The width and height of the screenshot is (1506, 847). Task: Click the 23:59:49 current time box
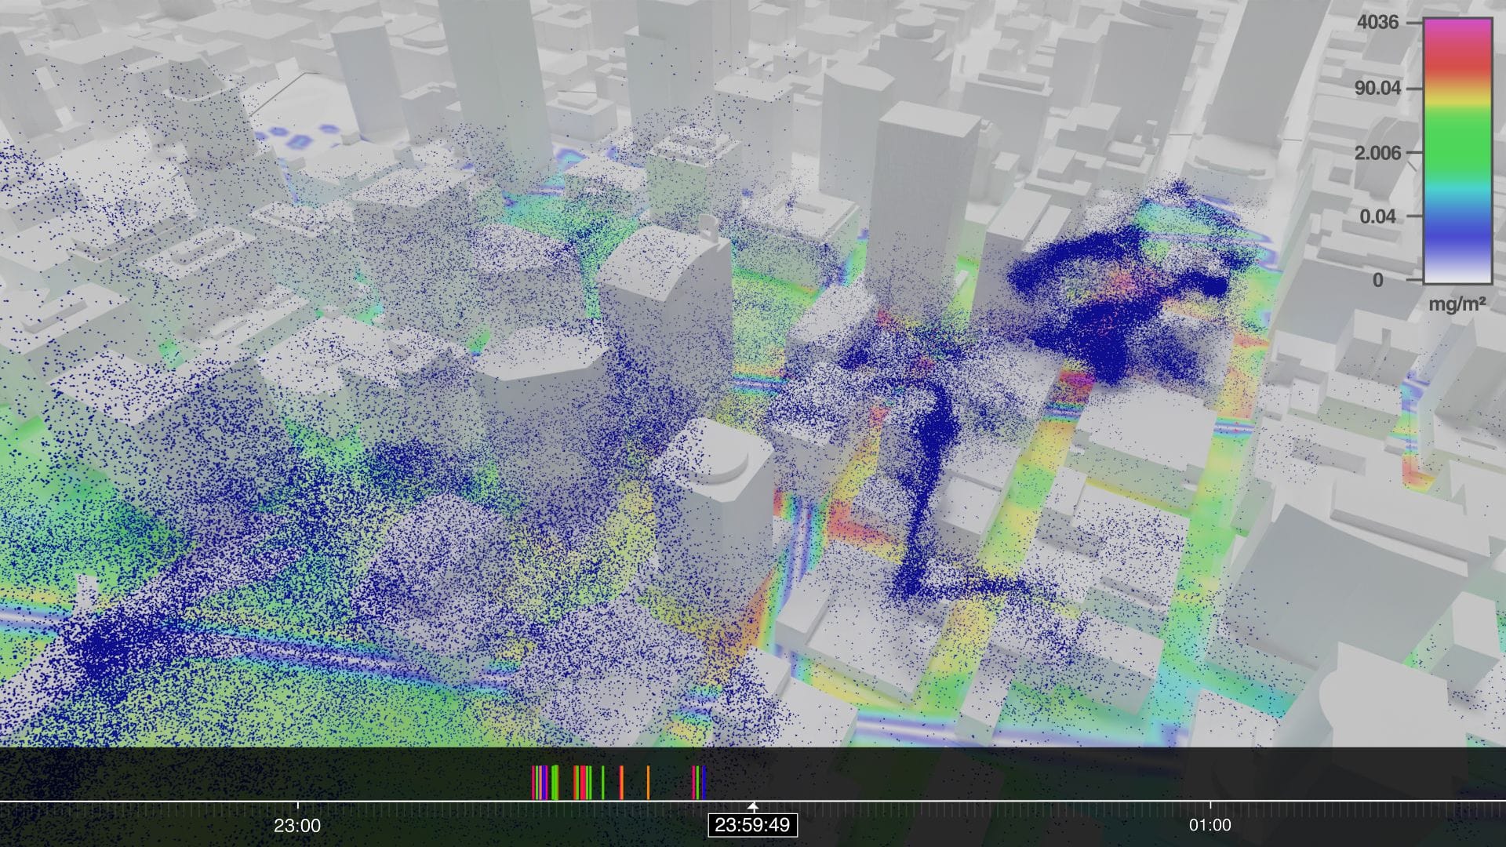tap(753, 825)
